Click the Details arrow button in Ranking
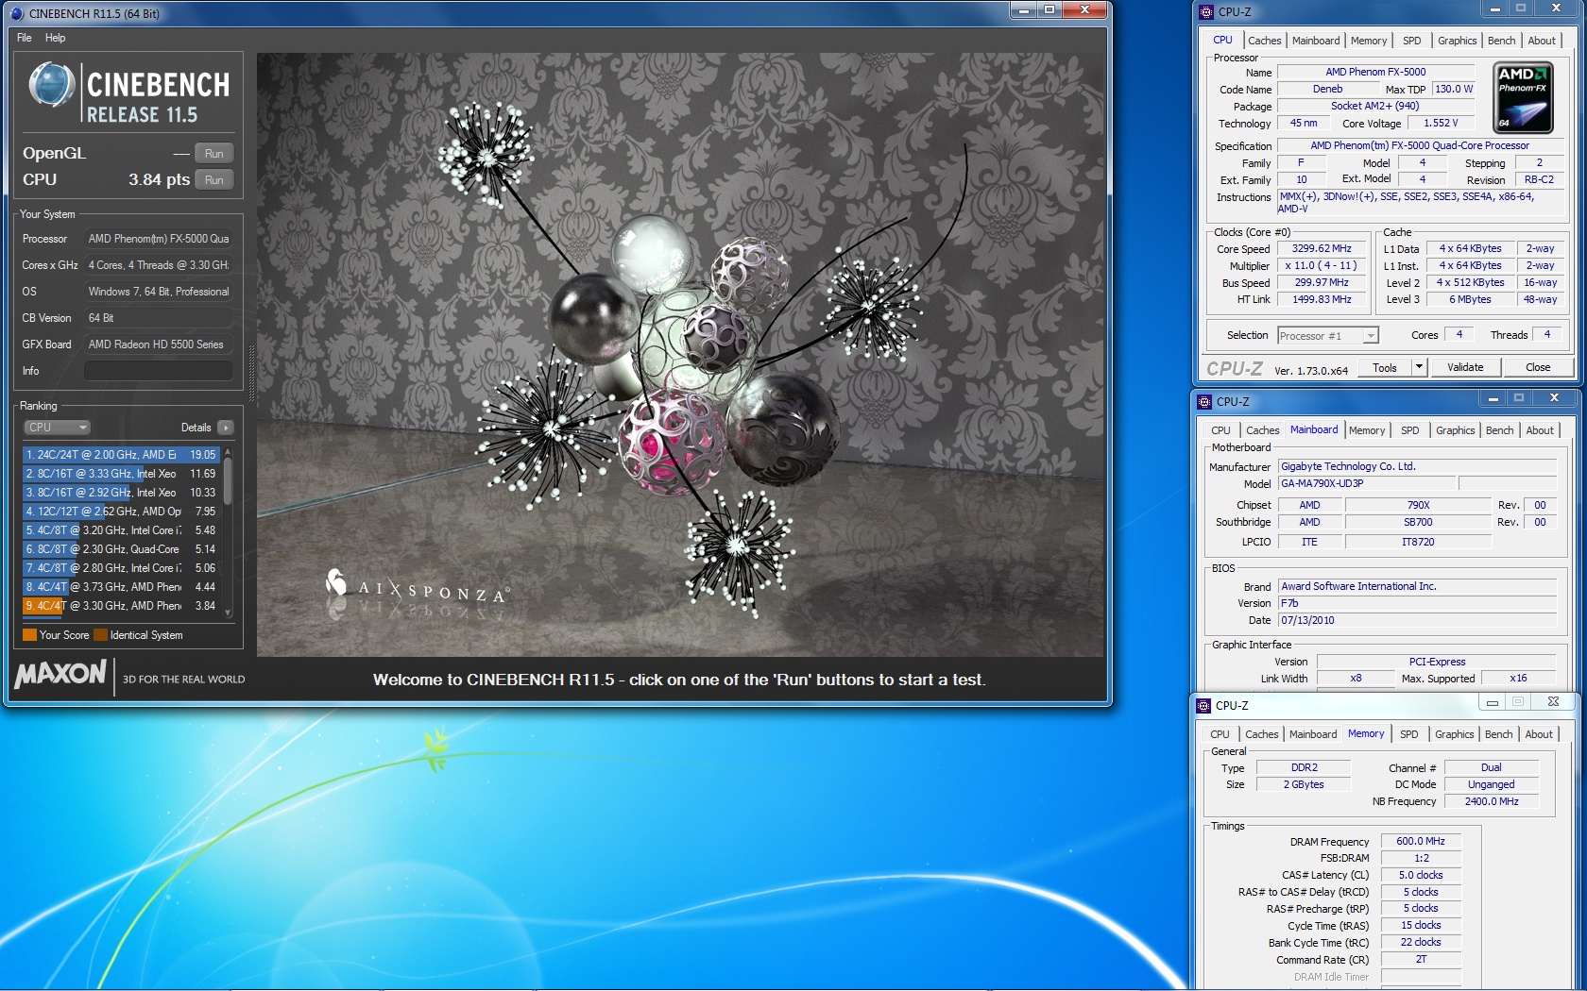Screen dimensions: 1587x991 click(225, 428)
